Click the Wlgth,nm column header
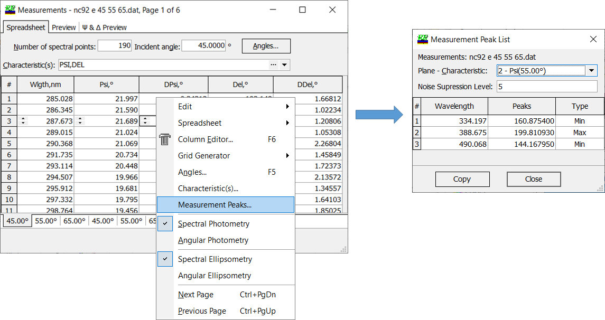The height and width of the screenshot is (320, 605). (x=45, y=84)
